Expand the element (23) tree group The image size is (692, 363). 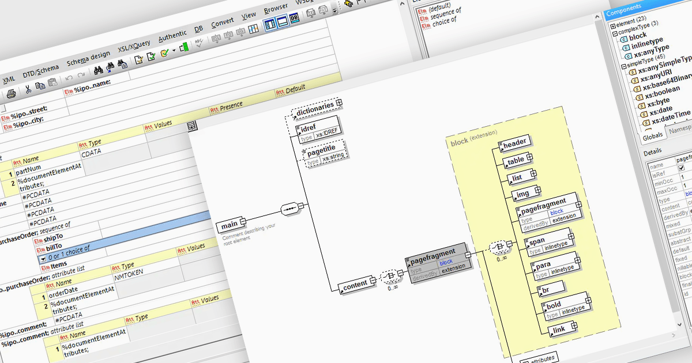click(614, 27)
